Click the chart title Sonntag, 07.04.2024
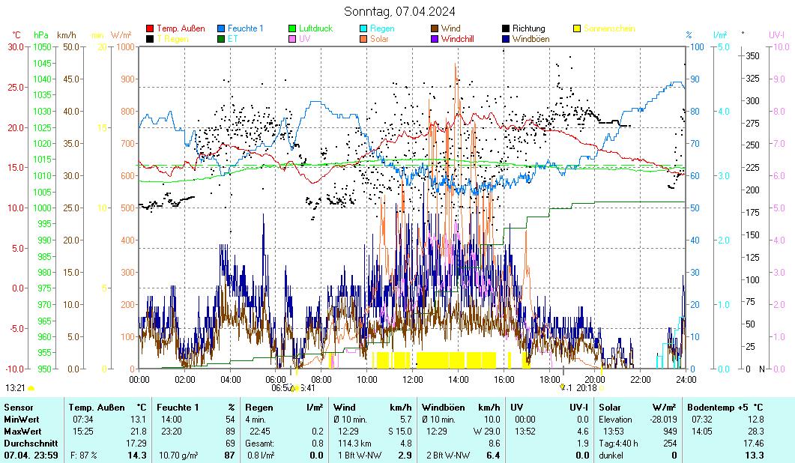 pyautogui.click(x=399, y=11)
